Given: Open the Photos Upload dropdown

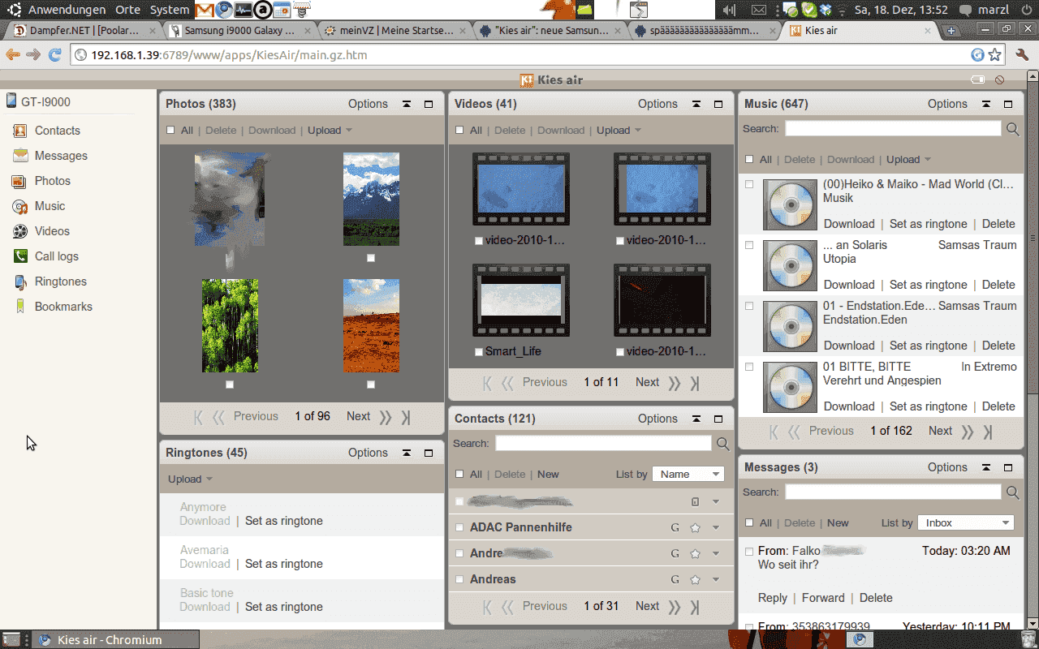Looking at the screenshot, I should coord(330,131).
